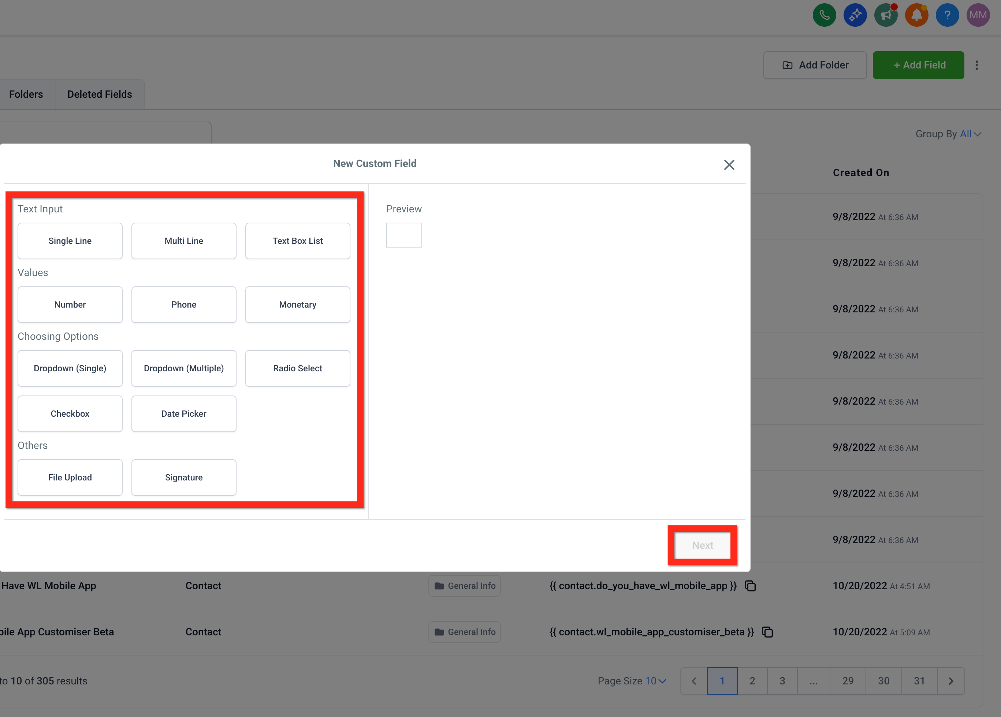Click the 10/20/2022 At 5:09 AM date
This screenshot has width=1001, height=717.
click(881, 632)
